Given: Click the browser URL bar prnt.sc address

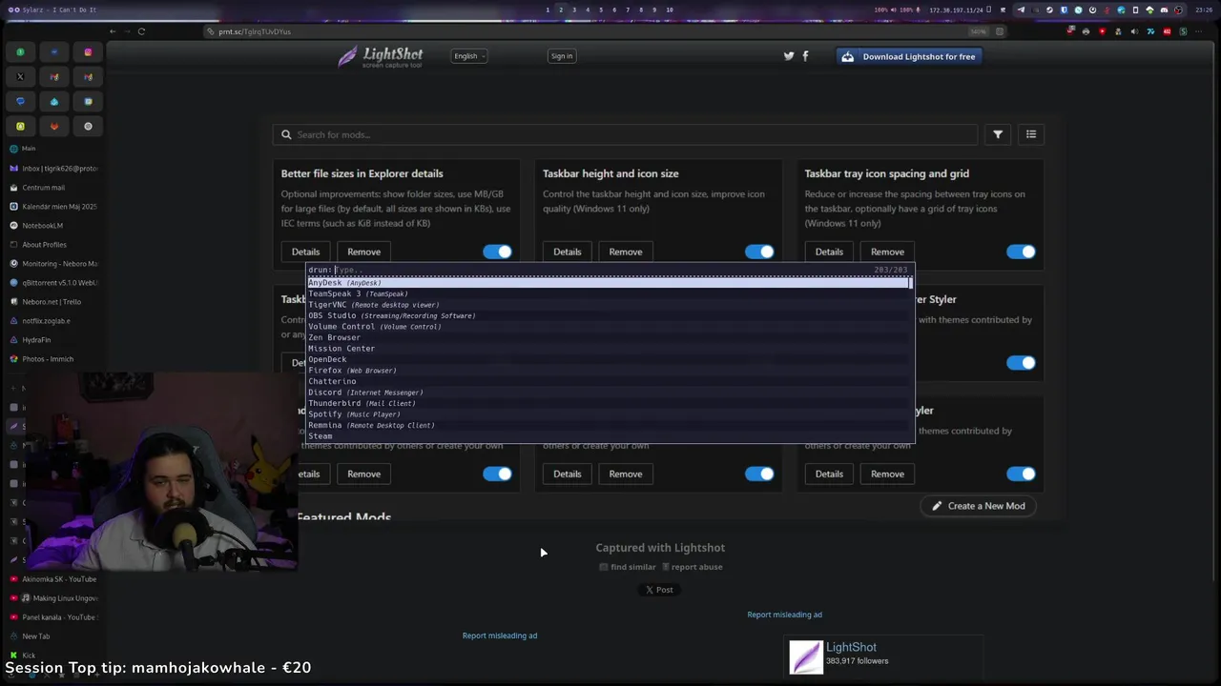Looking at the screenshot, I should coord(255,31).
